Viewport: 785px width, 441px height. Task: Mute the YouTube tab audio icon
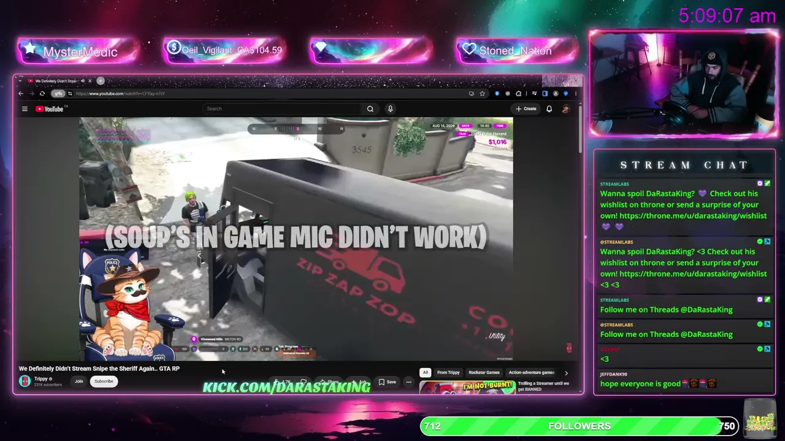83,81
